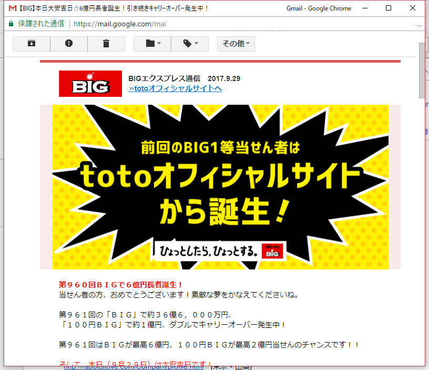Close the Gmail Chrome window
This screenshot has height=370, width=429.
pyautogui.click(x=413, y=8)
